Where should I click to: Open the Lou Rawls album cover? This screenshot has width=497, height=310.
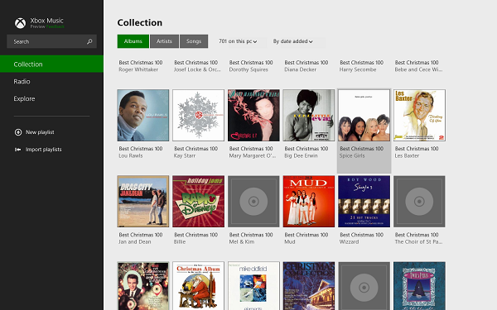pyautogui.click(x=143, y=115)
